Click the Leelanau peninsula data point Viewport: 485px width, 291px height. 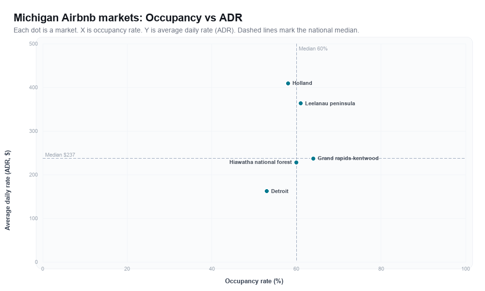point(301,103)
